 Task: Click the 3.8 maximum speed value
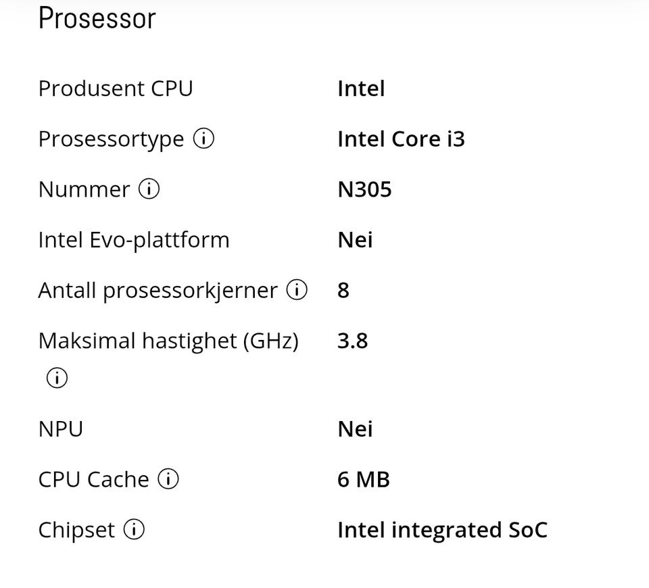[352, 341]
